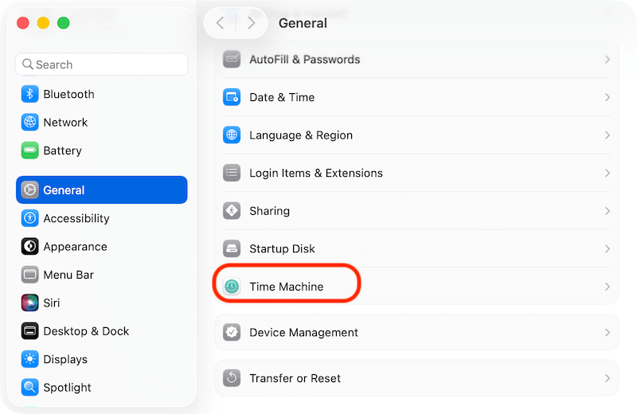Open Startup Disk row chevron

608,248
